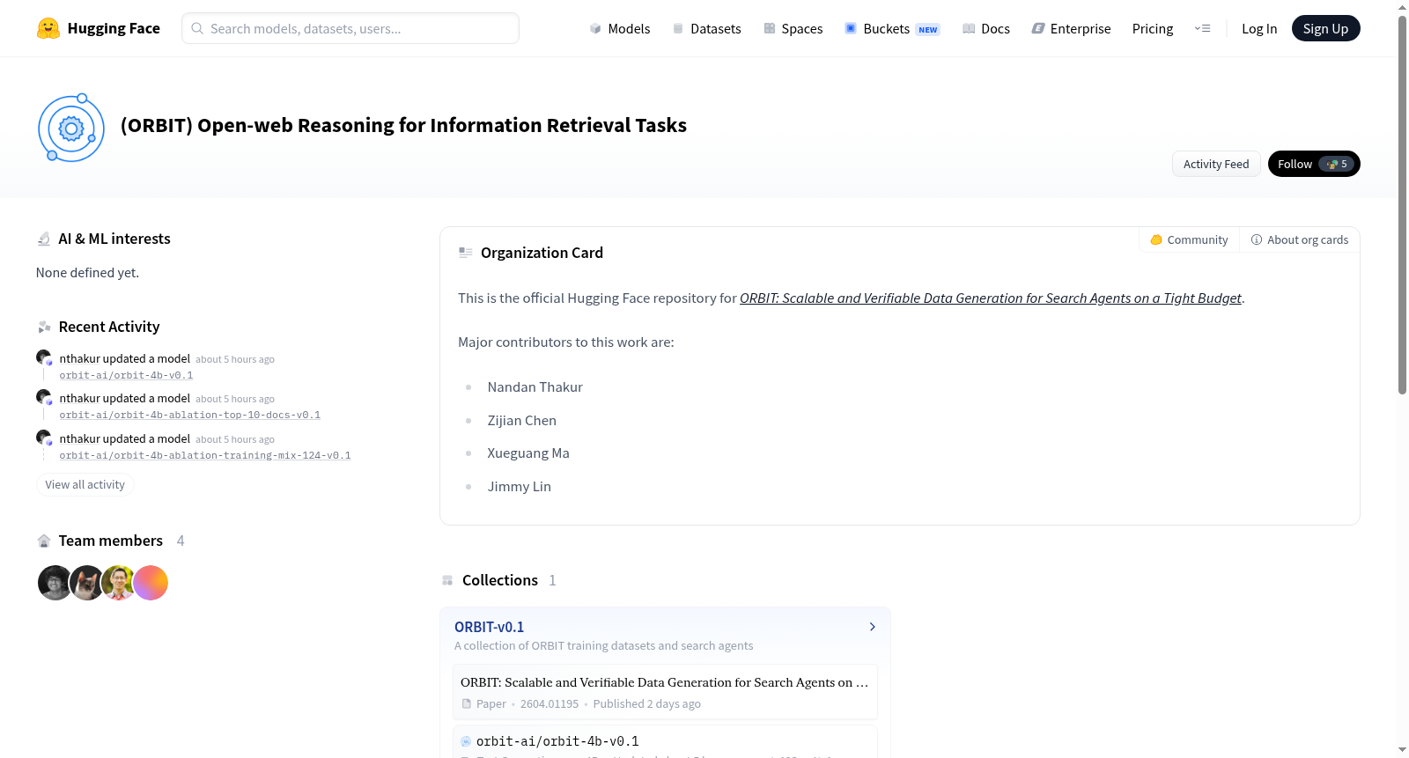Screen dimensions: 1409x758
Task: Open the Community tab button
Action: 1189,239
